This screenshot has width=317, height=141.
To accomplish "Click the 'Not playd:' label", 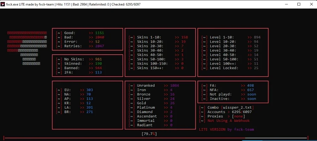I will click(221, 94).
